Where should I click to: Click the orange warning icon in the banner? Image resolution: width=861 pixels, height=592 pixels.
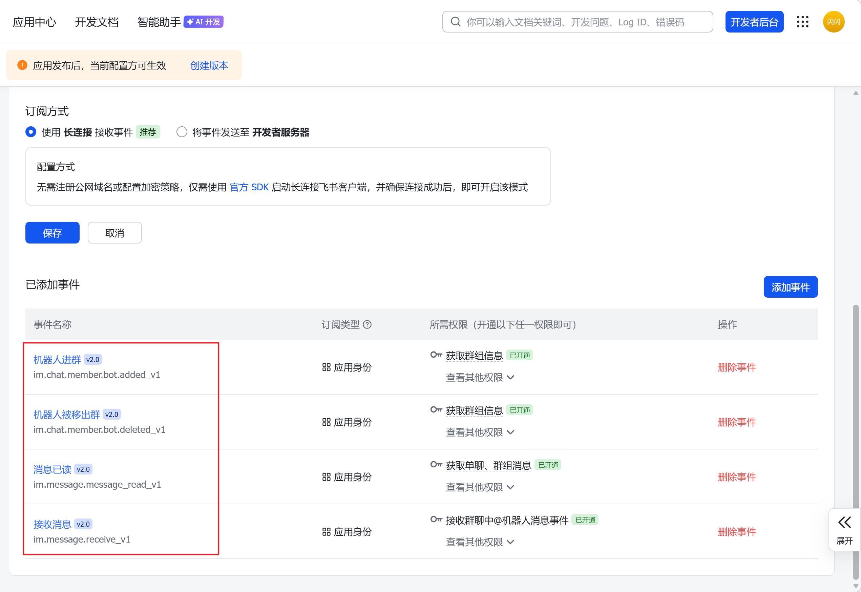click(x=22, y=65)
